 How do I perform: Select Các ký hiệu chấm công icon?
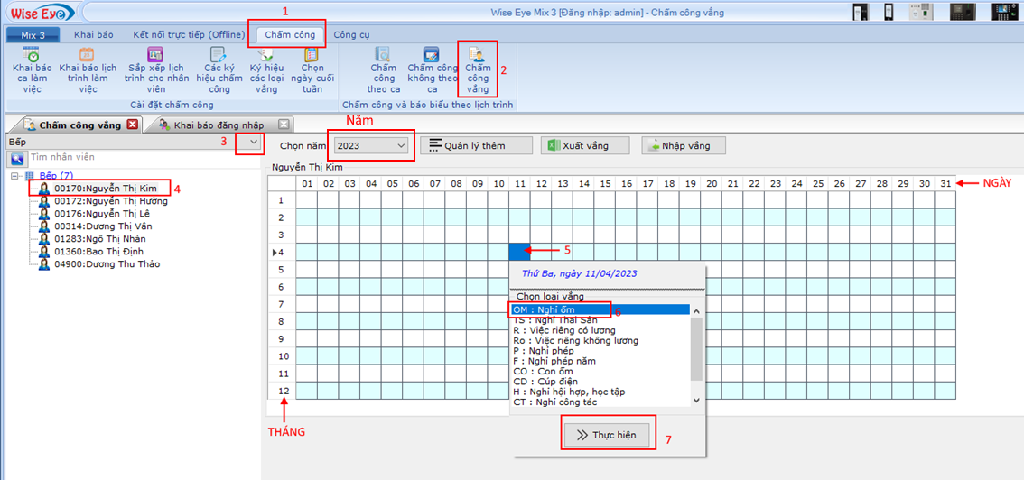click(219, 56)
